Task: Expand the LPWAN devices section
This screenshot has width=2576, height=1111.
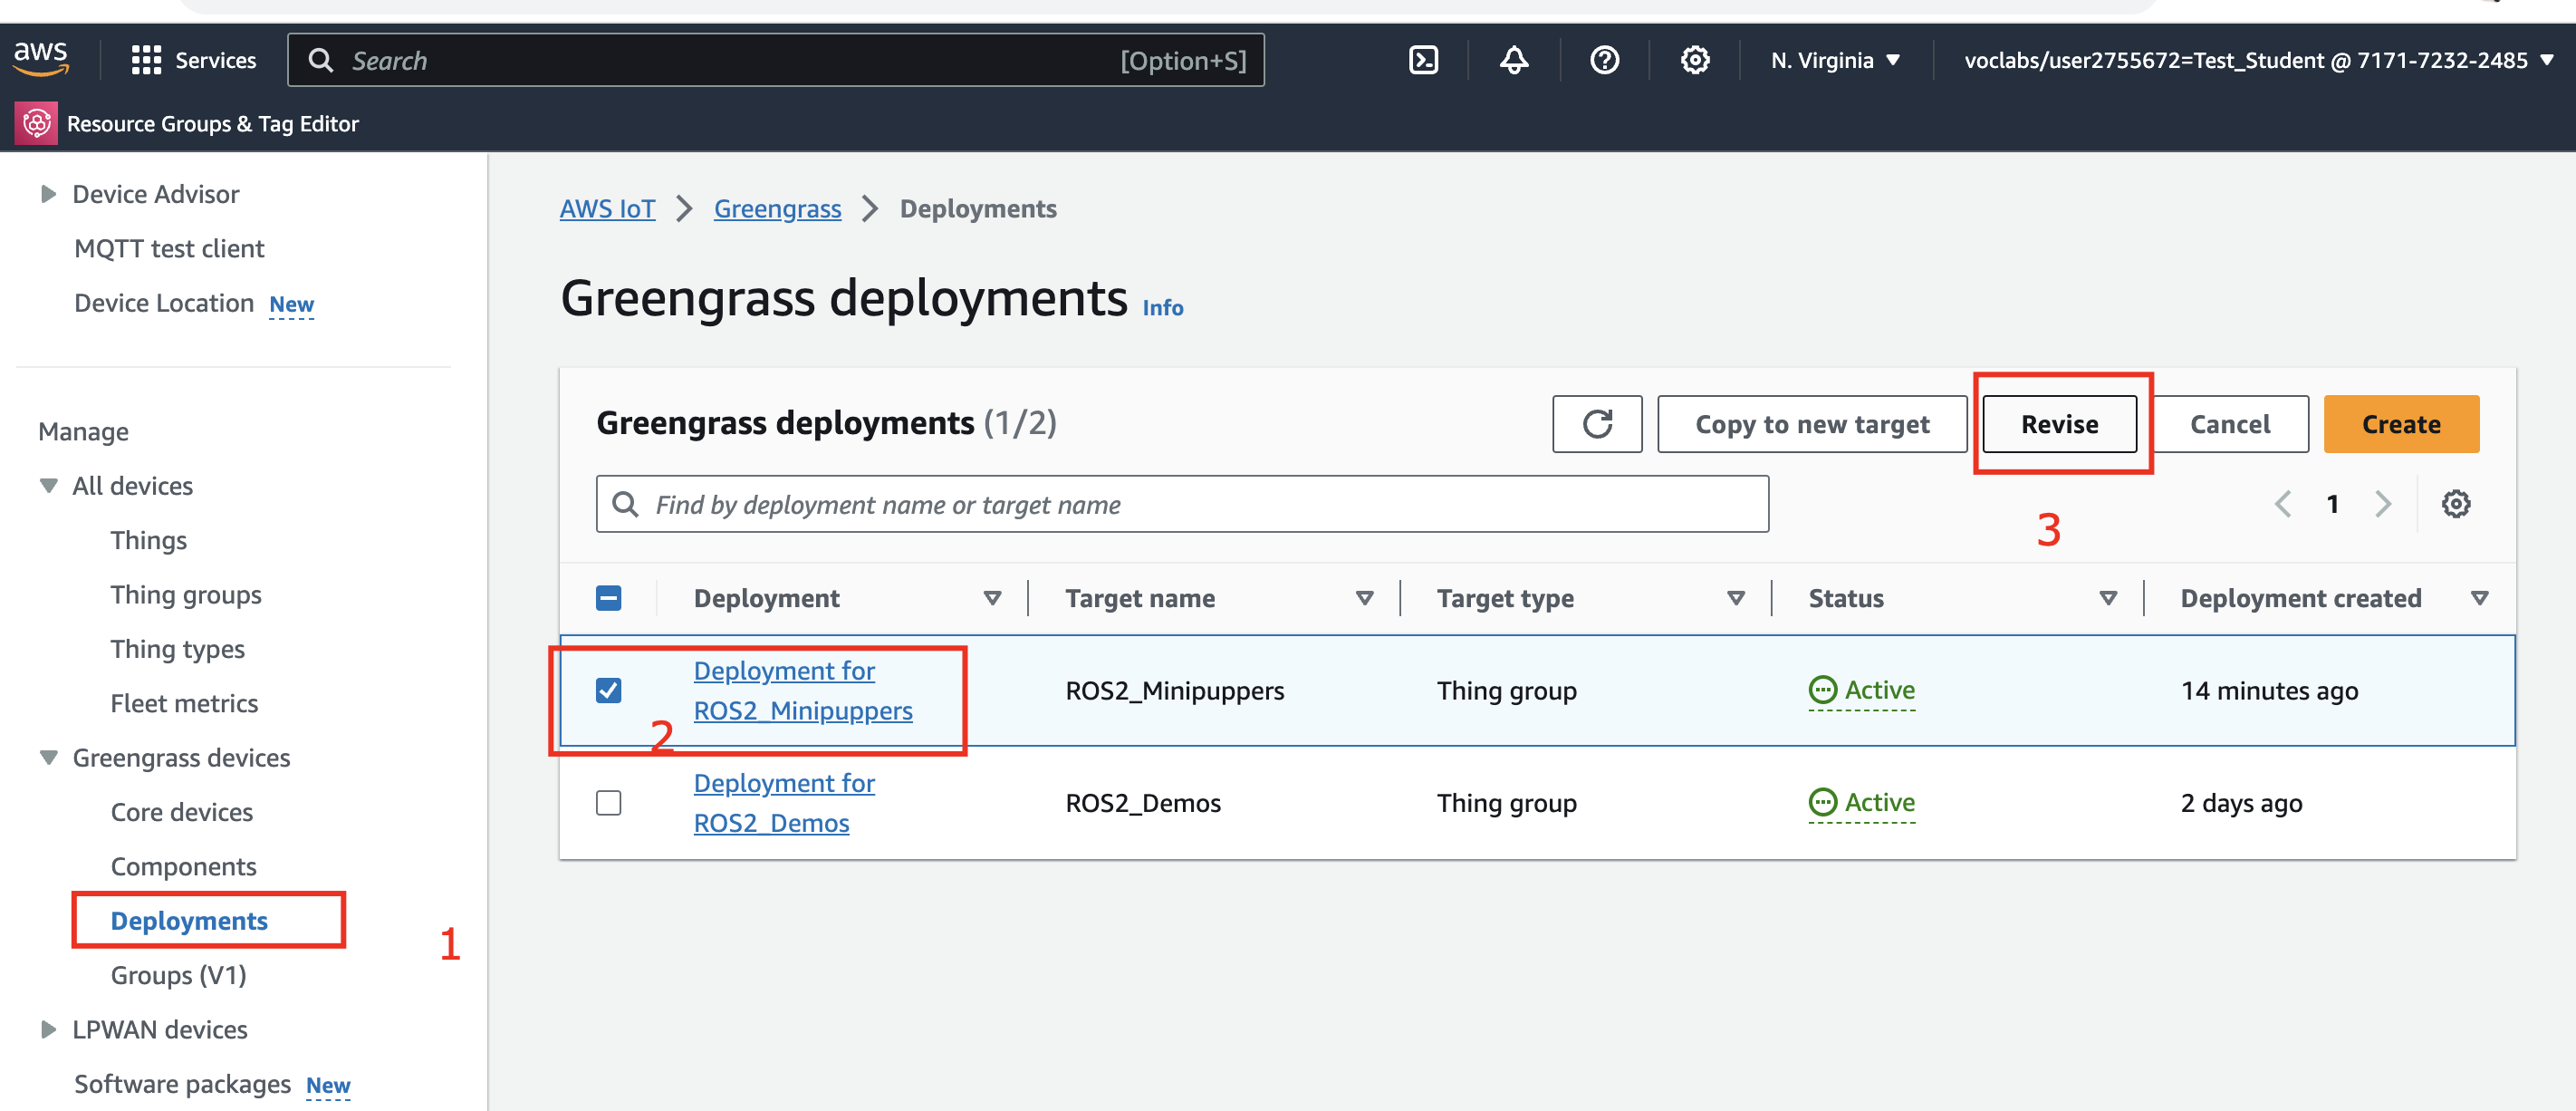Action: coord(48,1029)
